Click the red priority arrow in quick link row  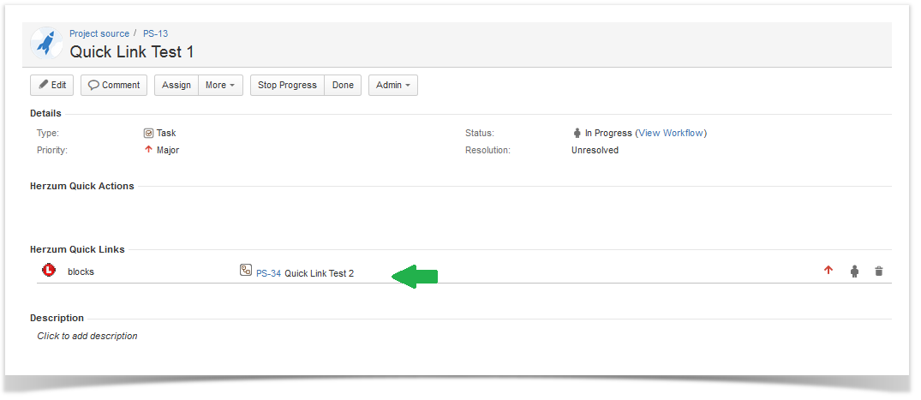click(x=828, y=271)
